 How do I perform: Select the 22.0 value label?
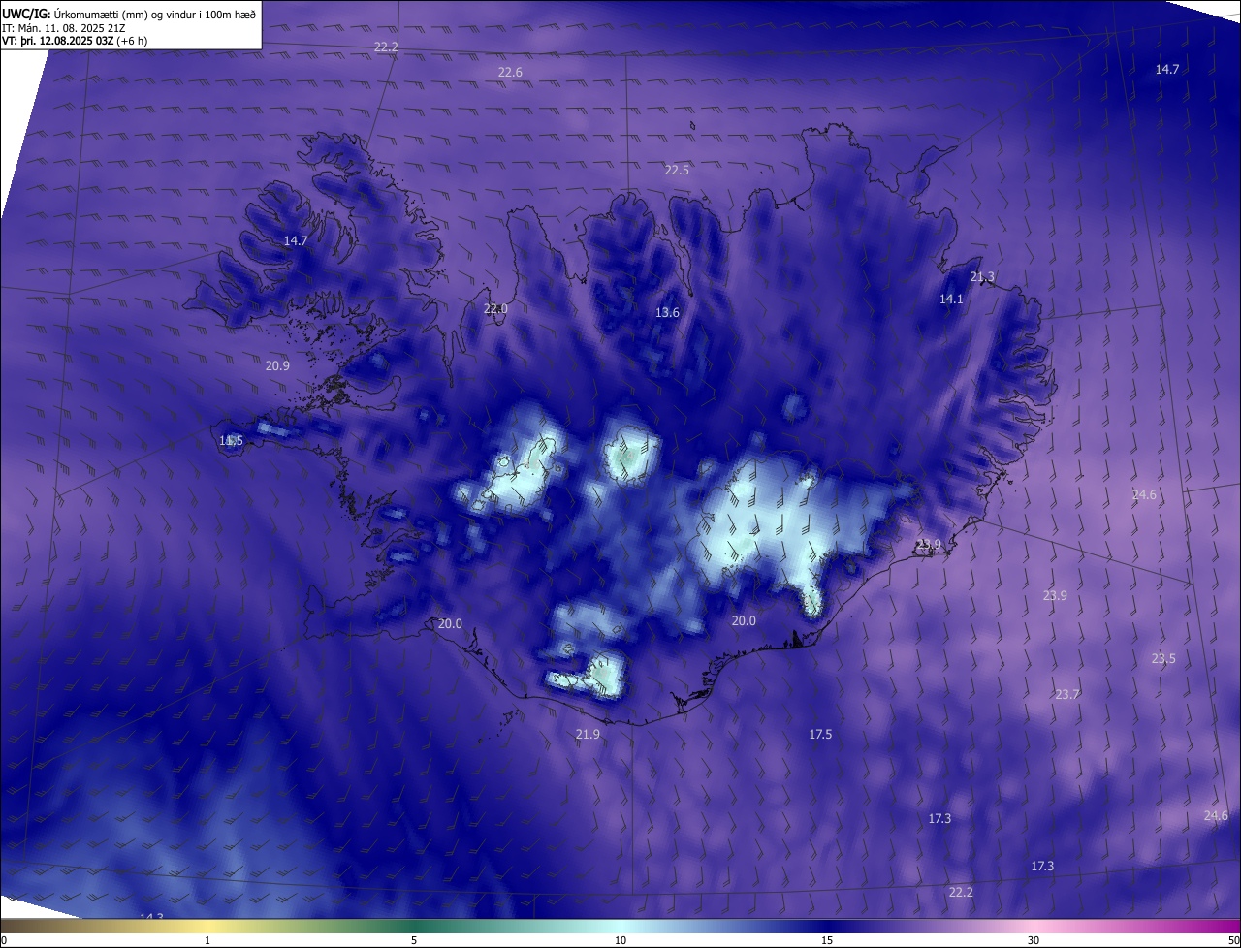tap(495, 309)
